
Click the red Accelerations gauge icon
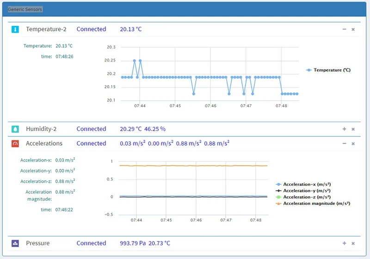[x=15, y=143]
